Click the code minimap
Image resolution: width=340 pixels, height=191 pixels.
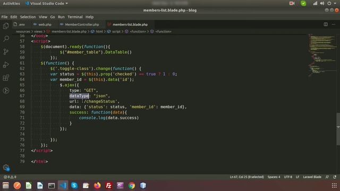point(322,55)
